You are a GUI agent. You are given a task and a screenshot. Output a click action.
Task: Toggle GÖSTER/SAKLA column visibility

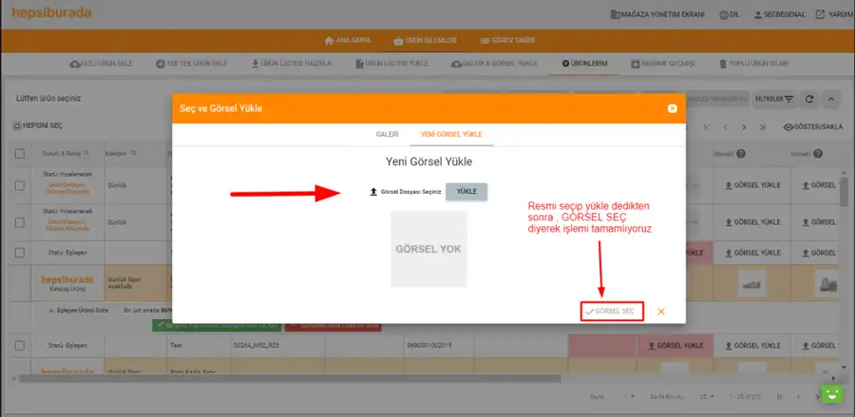point(813,127)
